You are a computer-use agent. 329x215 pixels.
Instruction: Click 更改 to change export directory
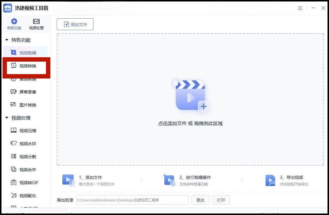click(x=200, y=200)
